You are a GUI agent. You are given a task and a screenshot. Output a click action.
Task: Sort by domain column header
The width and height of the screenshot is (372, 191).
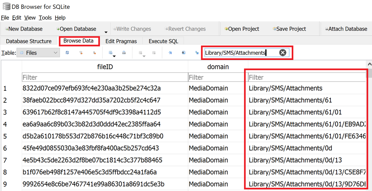(x=218, y=67)
